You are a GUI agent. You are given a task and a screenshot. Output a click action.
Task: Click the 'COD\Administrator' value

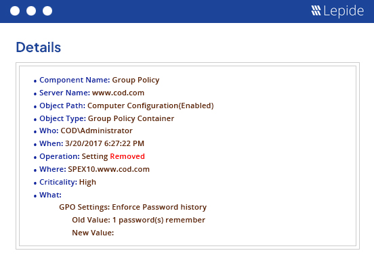[x=96, y=131]
